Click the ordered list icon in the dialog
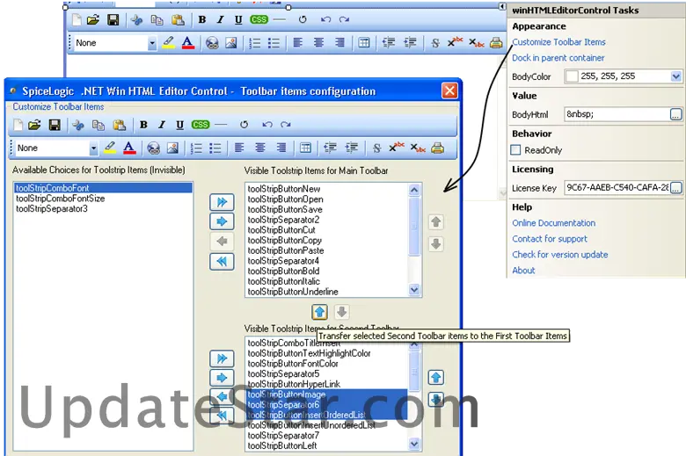This screenshot has width=686, height=456. 196,148
